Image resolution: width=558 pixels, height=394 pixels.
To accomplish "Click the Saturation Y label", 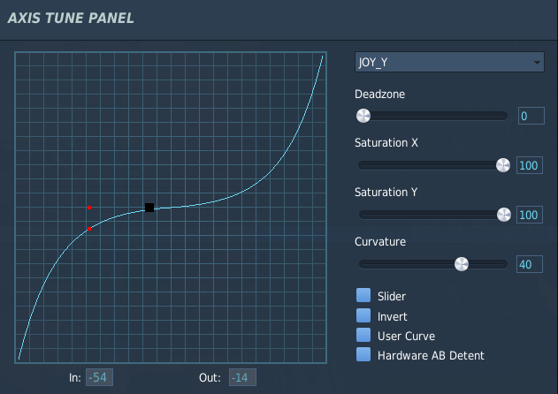I will [x=386, y=193].
